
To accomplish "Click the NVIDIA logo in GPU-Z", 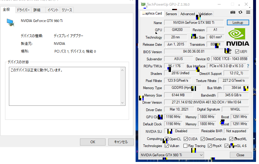I will tap(238, 37).
